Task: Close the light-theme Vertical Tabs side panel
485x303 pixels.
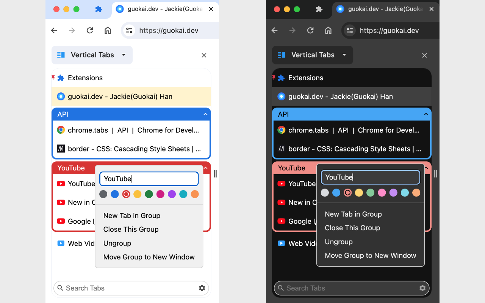Action: pos(204,55)
